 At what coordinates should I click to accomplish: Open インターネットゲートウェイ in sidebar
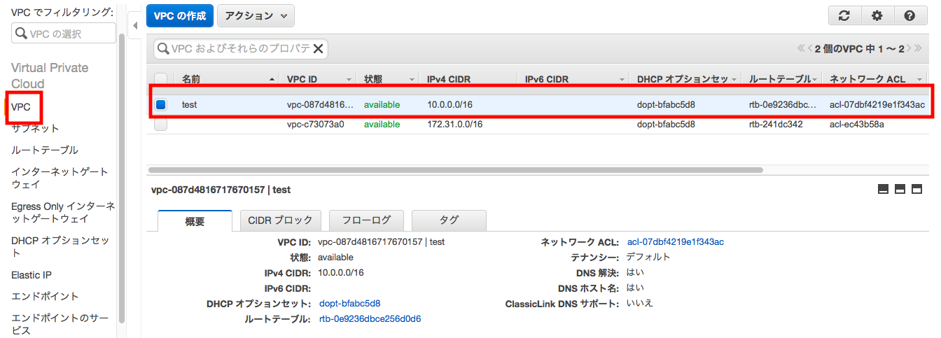point(60,178)
